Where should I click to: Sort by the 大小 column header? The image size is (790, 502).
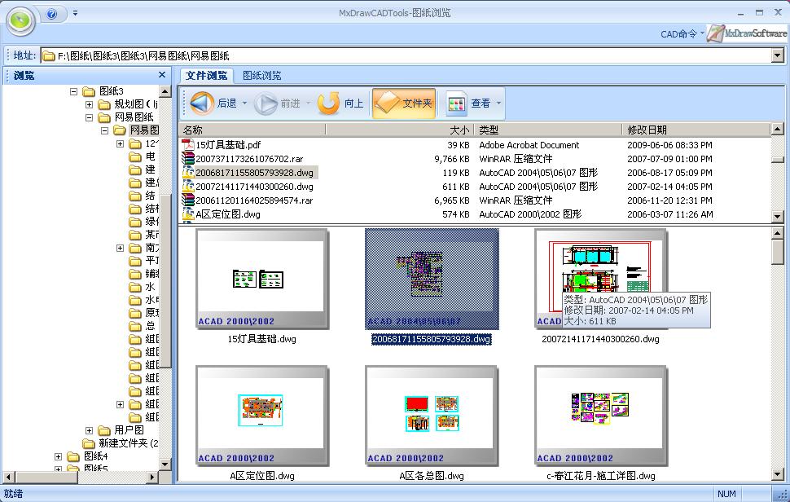[459, 130]
